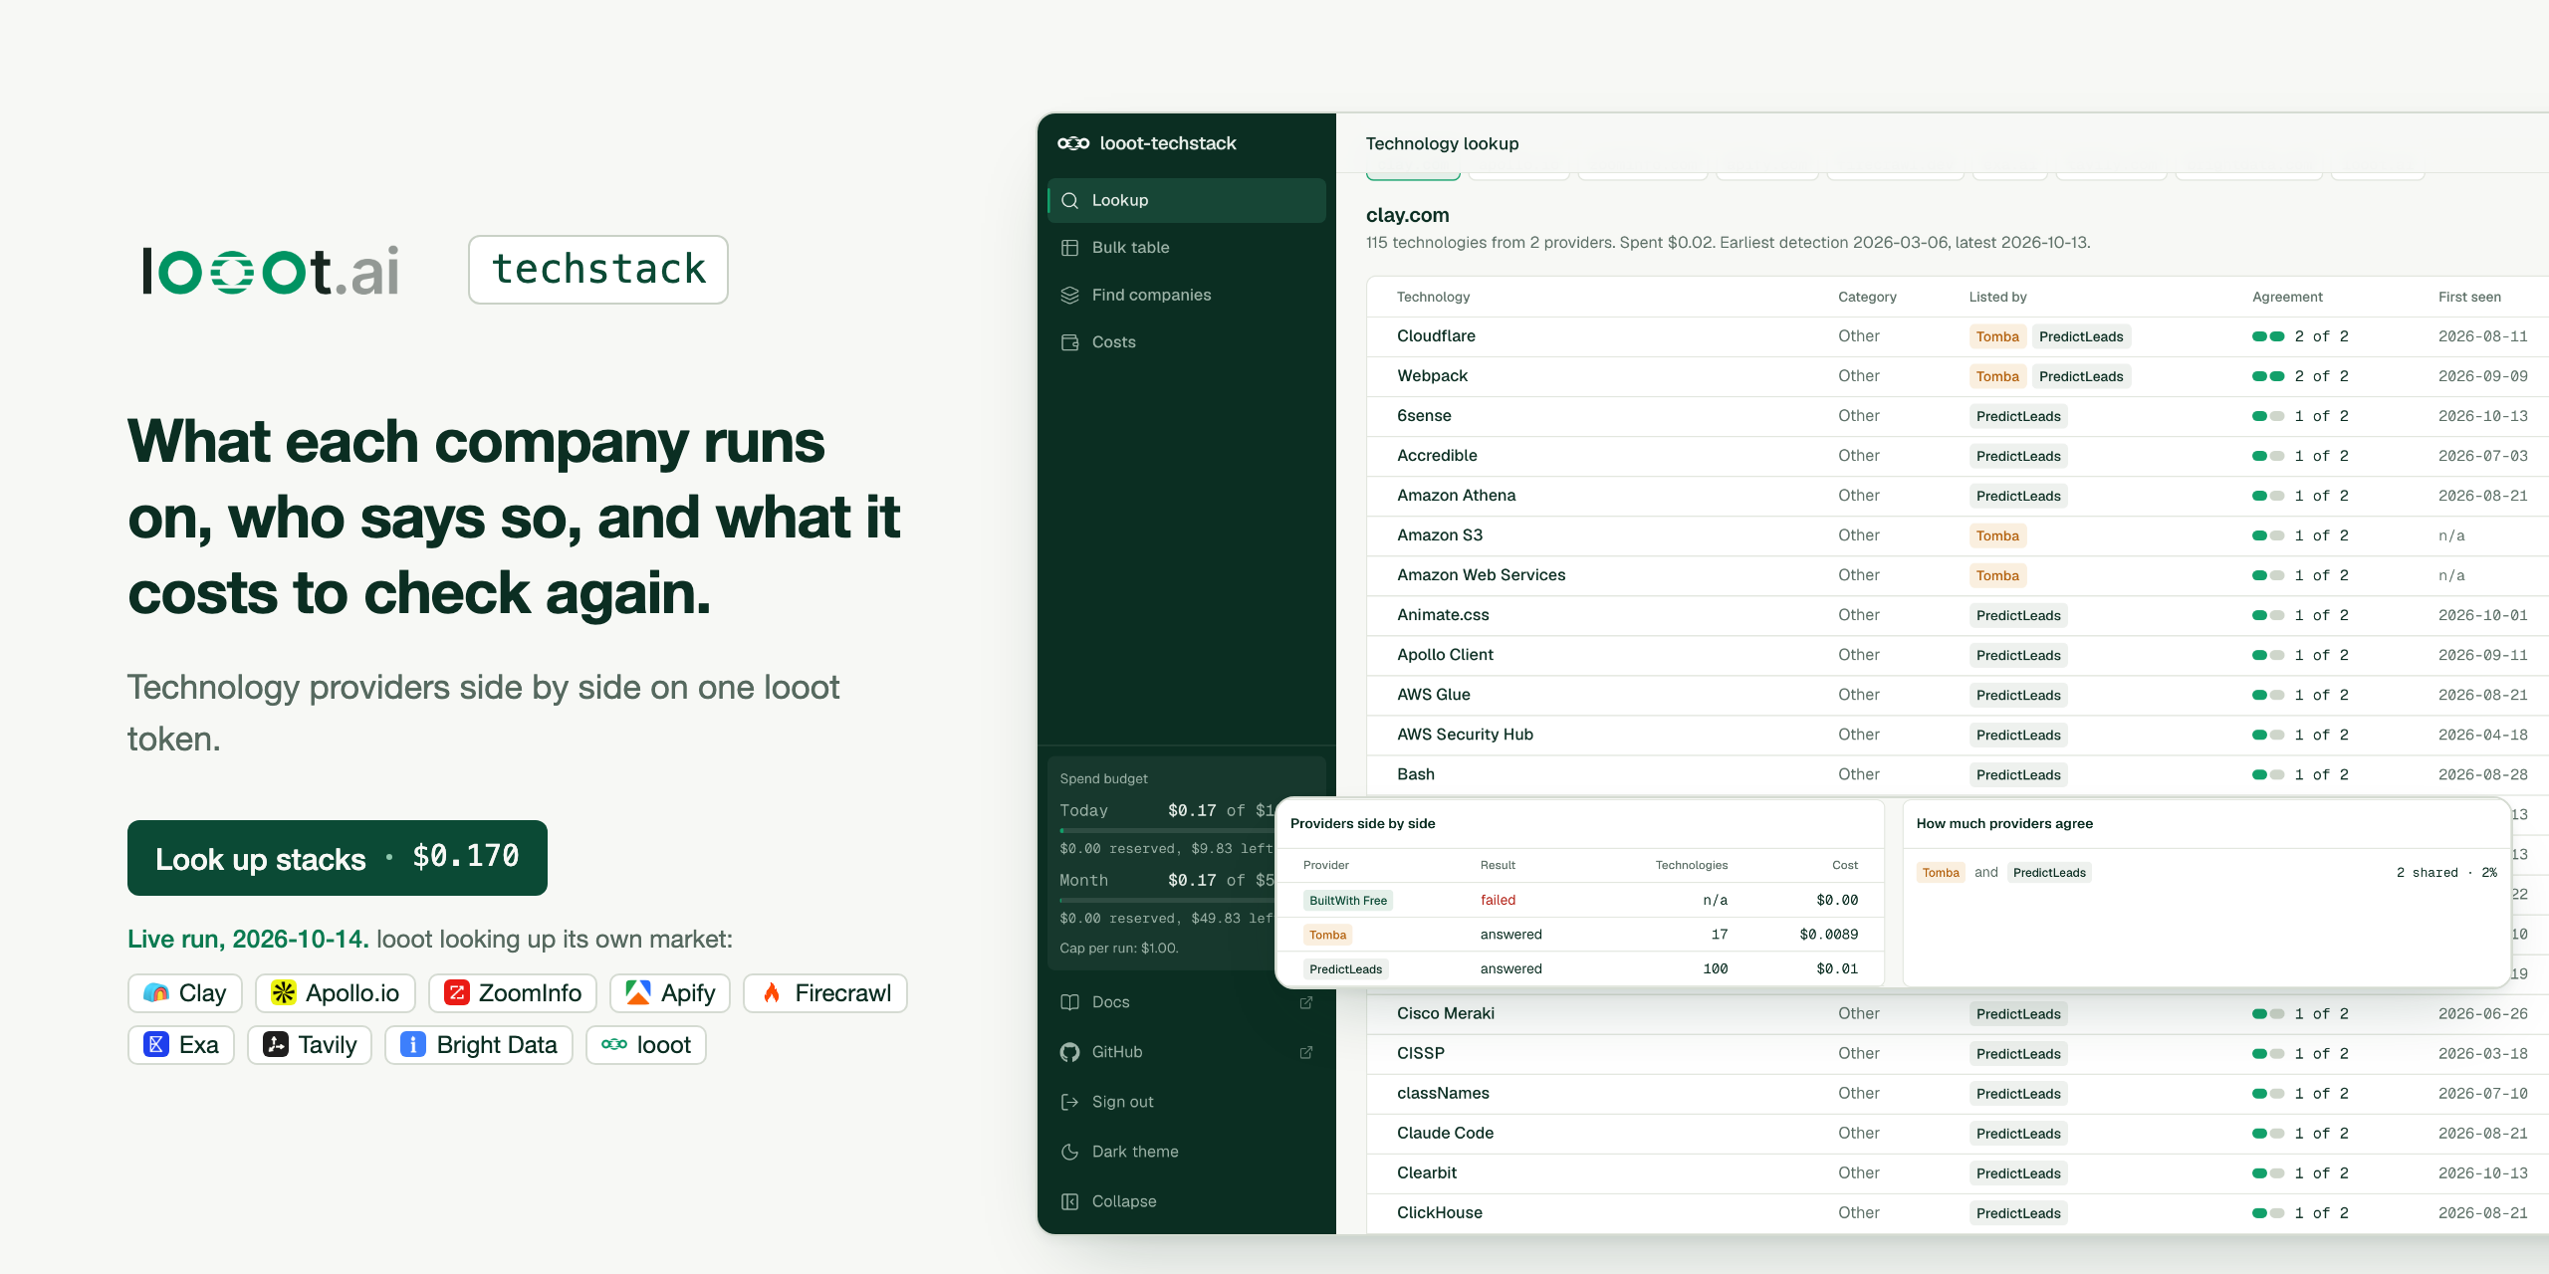2549x1274 pixels.
Task: Click the Apollo.io logo icon
Action: coord(284,993)
